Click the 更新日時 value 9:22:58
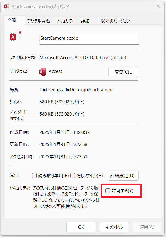This screenshot has width=166, height=237. point(63,145)
